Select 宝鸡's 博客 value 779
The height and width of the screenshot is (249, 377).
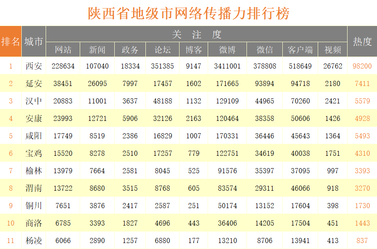point(194,153)
